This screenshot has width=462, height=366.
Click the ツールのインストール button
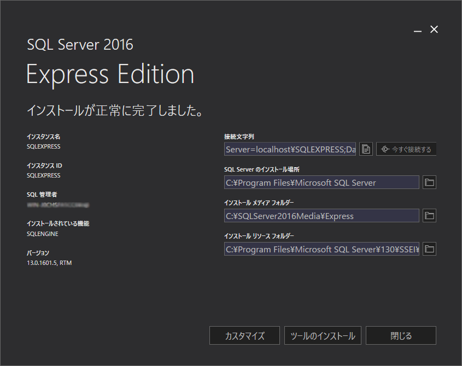(323, 335)
